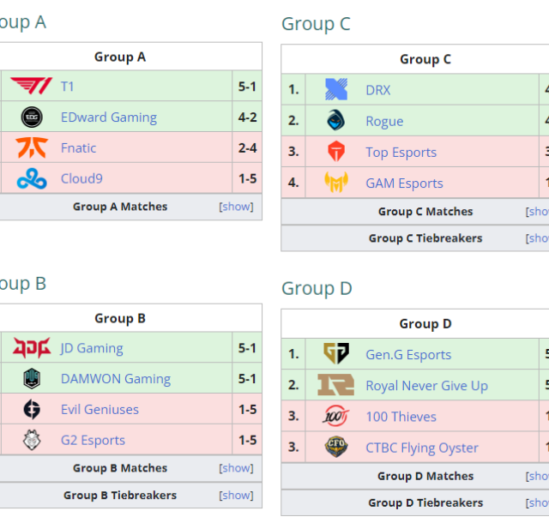Viewport: 549px width, 523px height.
Task: Open the DAMWON Gaming team link
Action: click(116, 378)
